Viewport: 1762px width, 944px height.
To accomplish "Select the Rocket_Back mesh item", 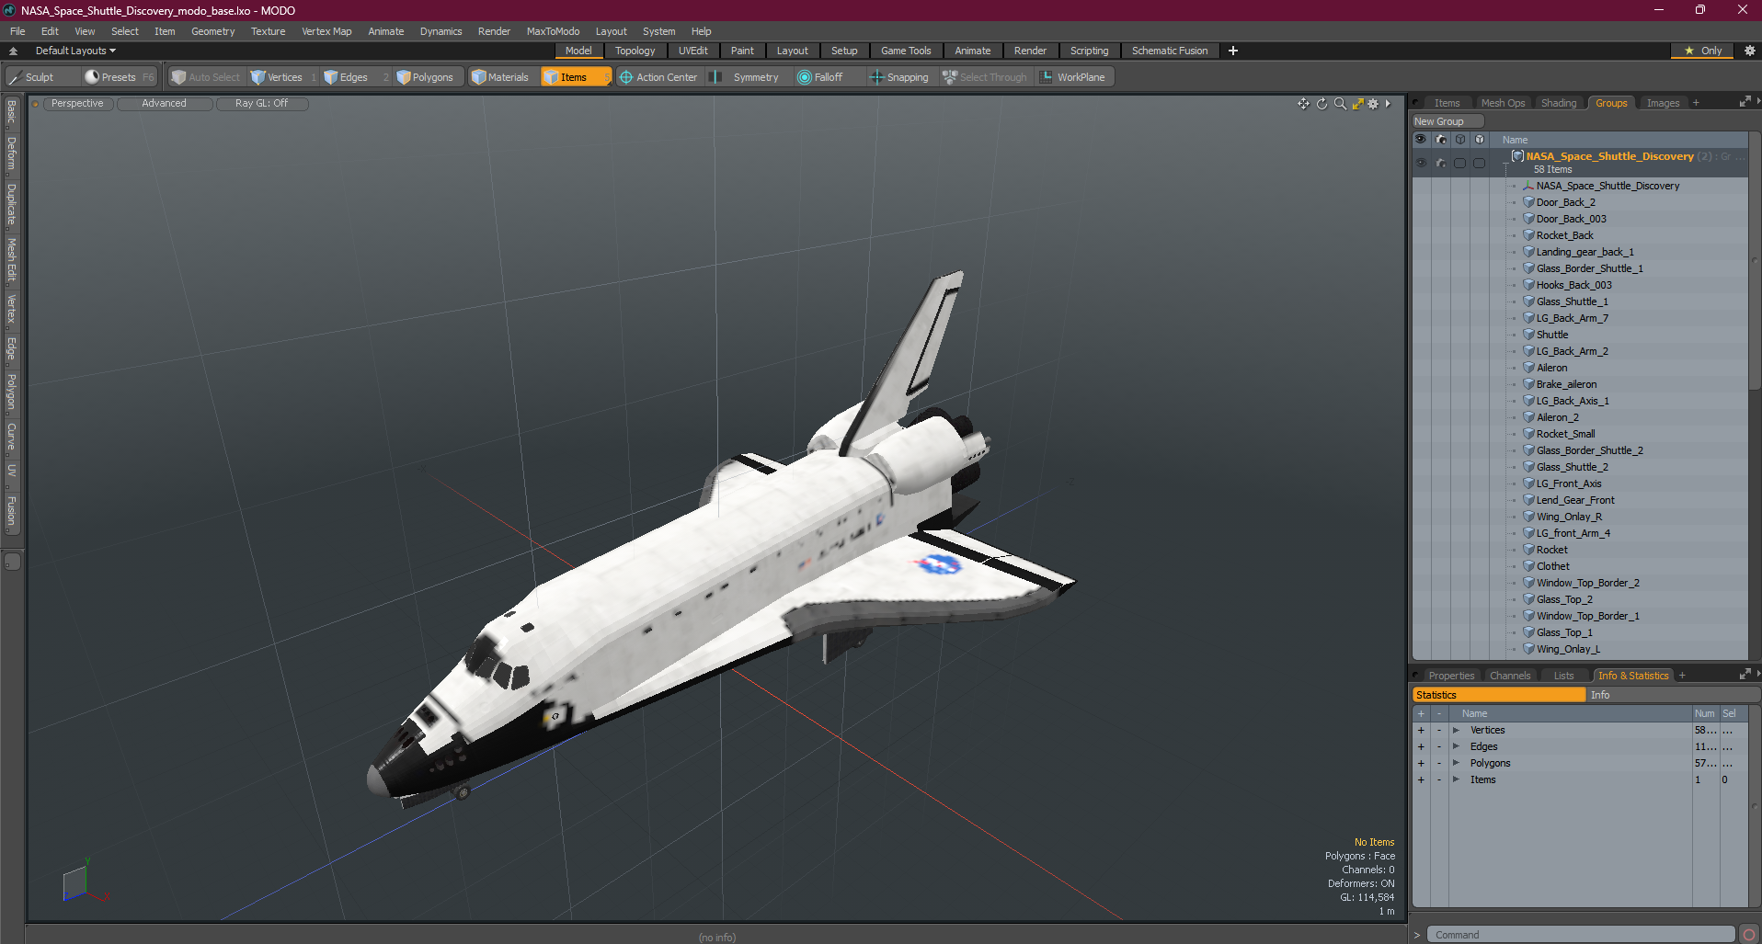I will tap(1564, 235).
